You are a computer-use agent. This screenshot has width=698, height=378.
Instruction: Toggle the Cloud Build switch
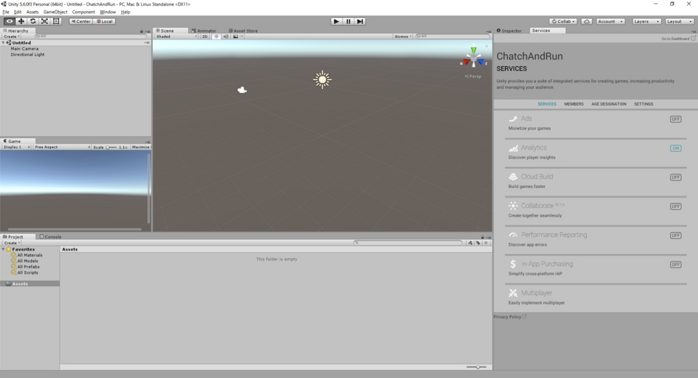(676, 177)
